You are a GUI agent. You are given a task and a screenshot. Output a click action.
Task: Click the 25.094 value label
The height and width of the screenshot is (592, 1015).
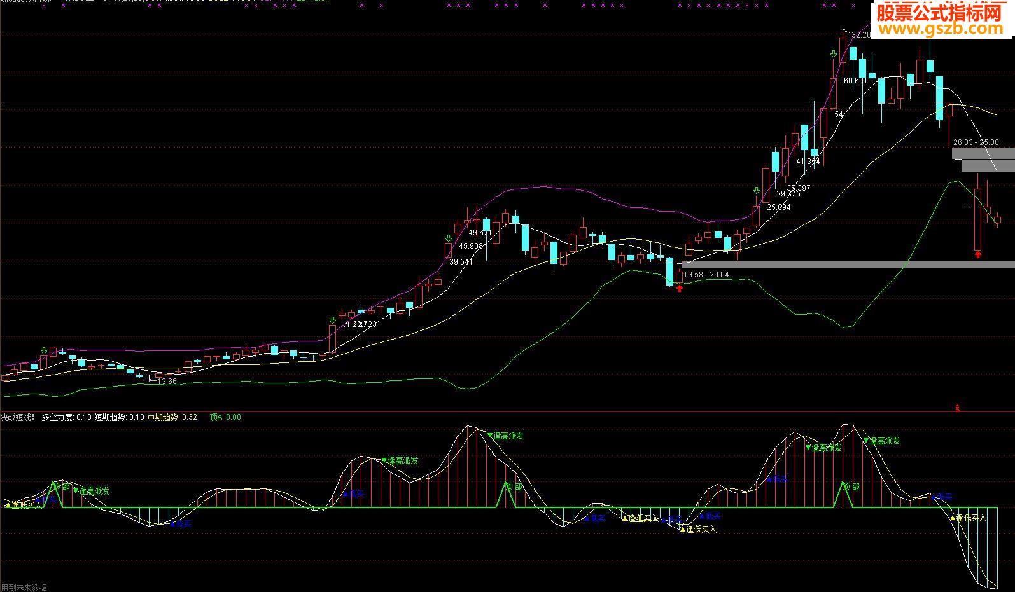click(779, 207)
